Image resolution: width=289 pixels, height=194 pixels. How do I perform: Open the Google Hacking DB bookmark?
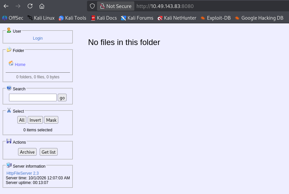coord(259,18)
